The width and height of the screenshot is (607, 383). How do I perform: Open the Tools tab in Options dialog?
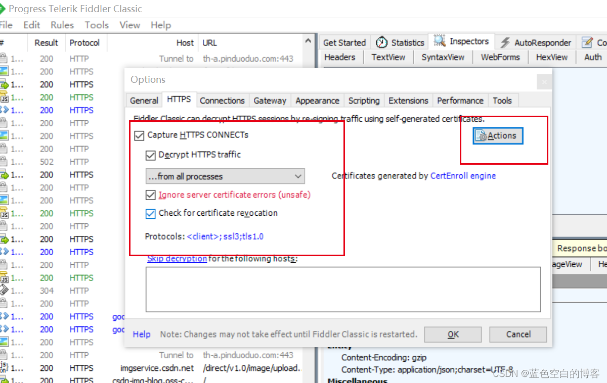click(502, 101)
